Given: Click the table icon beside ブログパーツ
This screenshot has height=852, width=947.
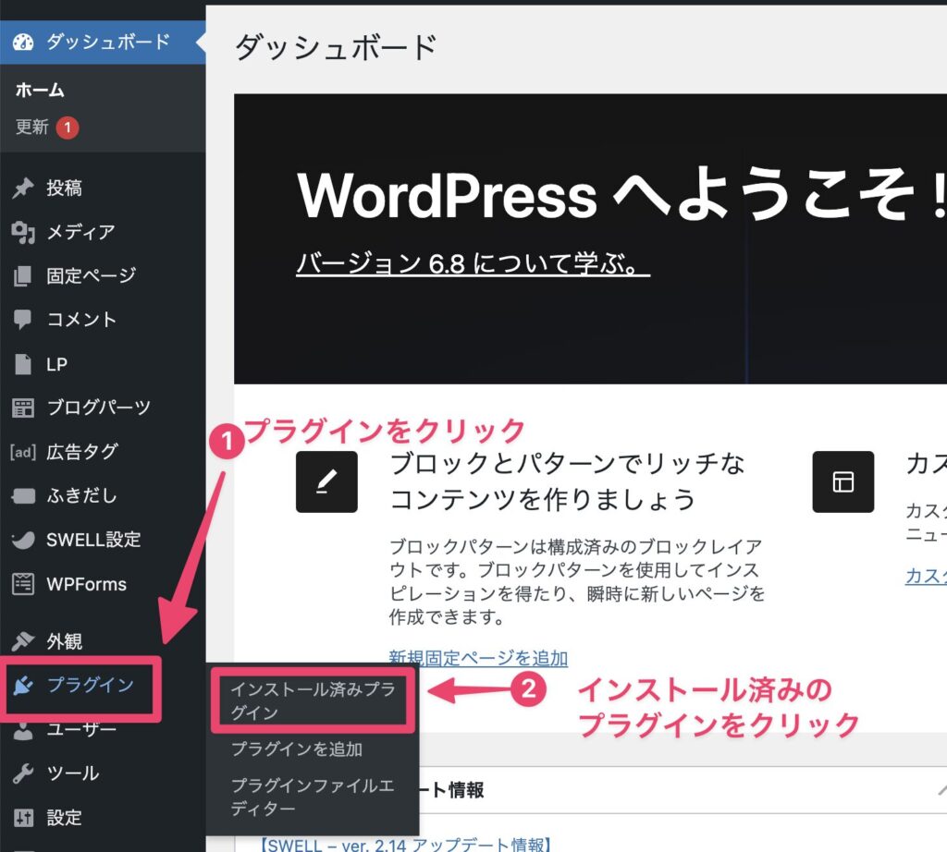Looking at the screenshot, I should tap(23, 408).
